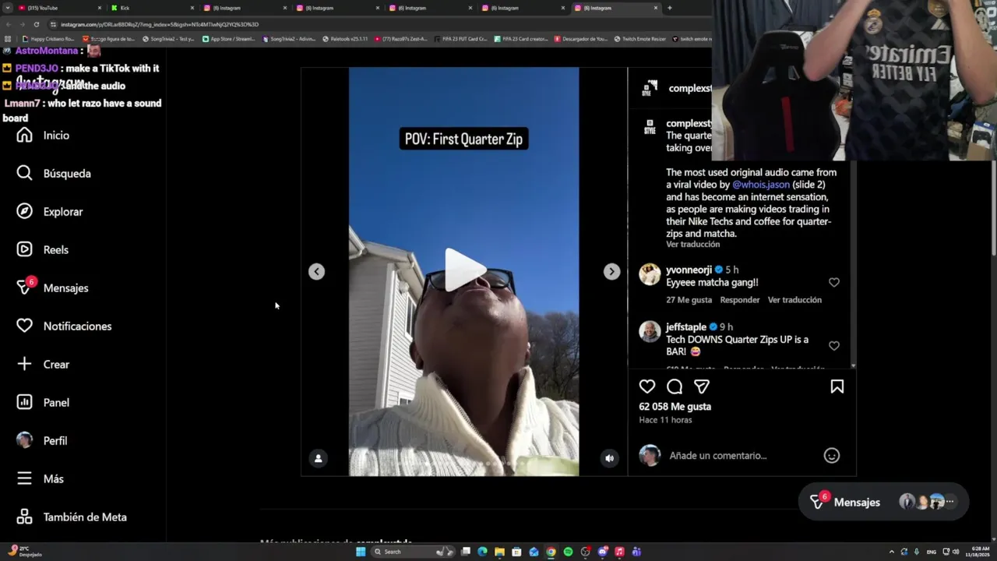Screen dimensions: 997x561
Task: Like the post with heart icon
Action: tap(647, 386)
